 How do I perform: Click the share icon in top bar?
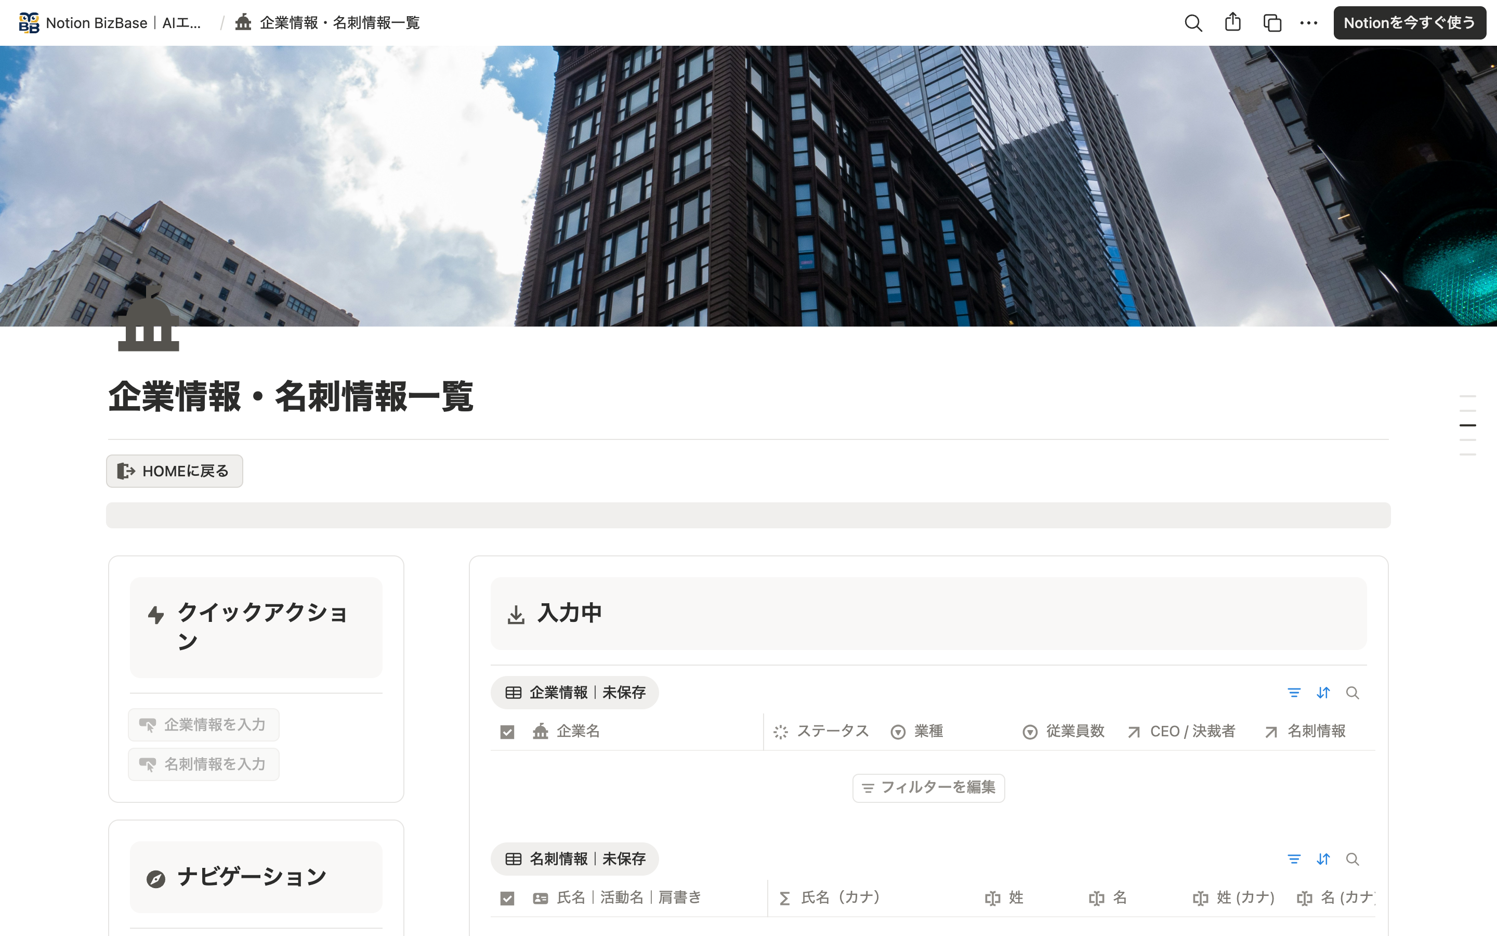point(1233,22)
